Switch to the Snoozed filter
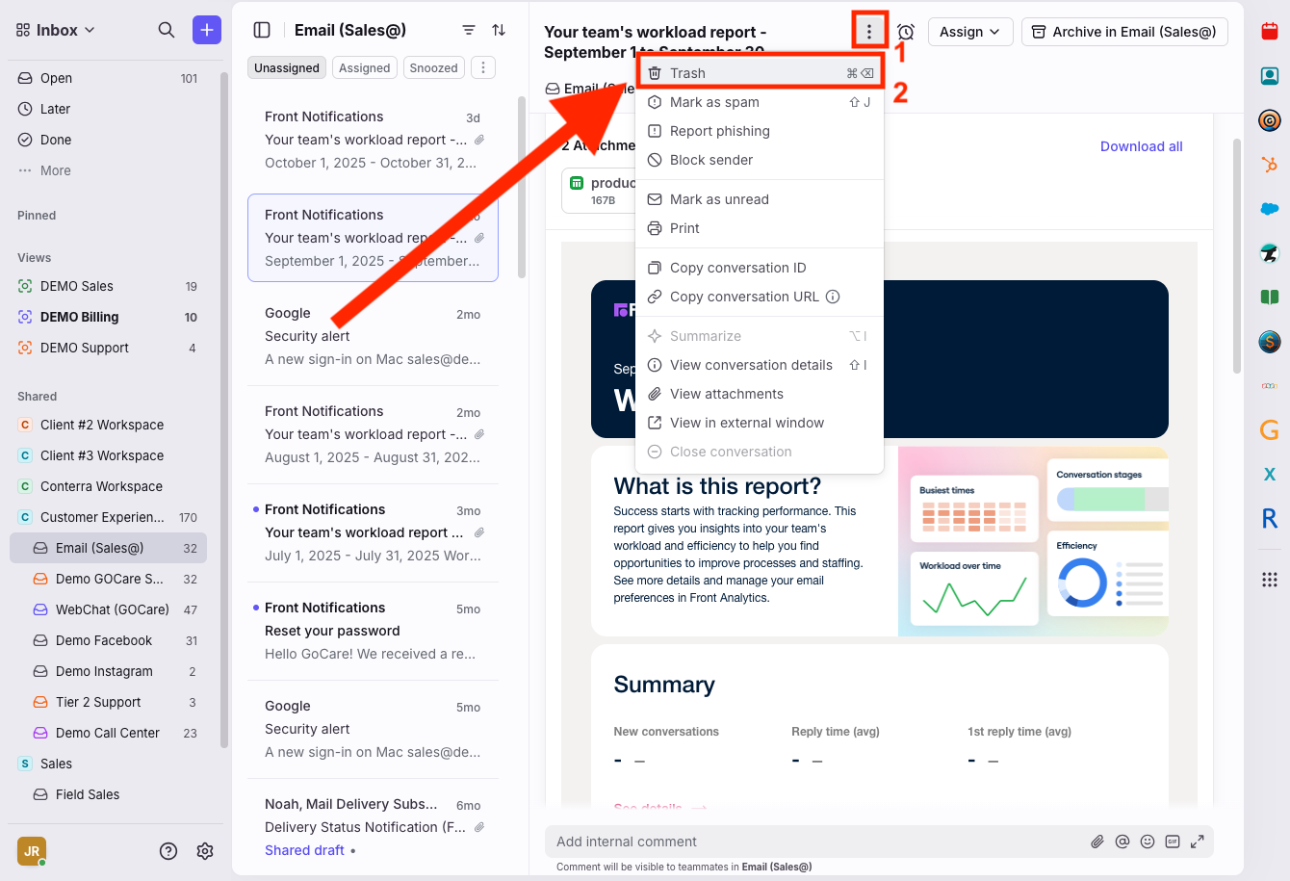This screenshot has width=1290, height=881. (x=433, y=67)
